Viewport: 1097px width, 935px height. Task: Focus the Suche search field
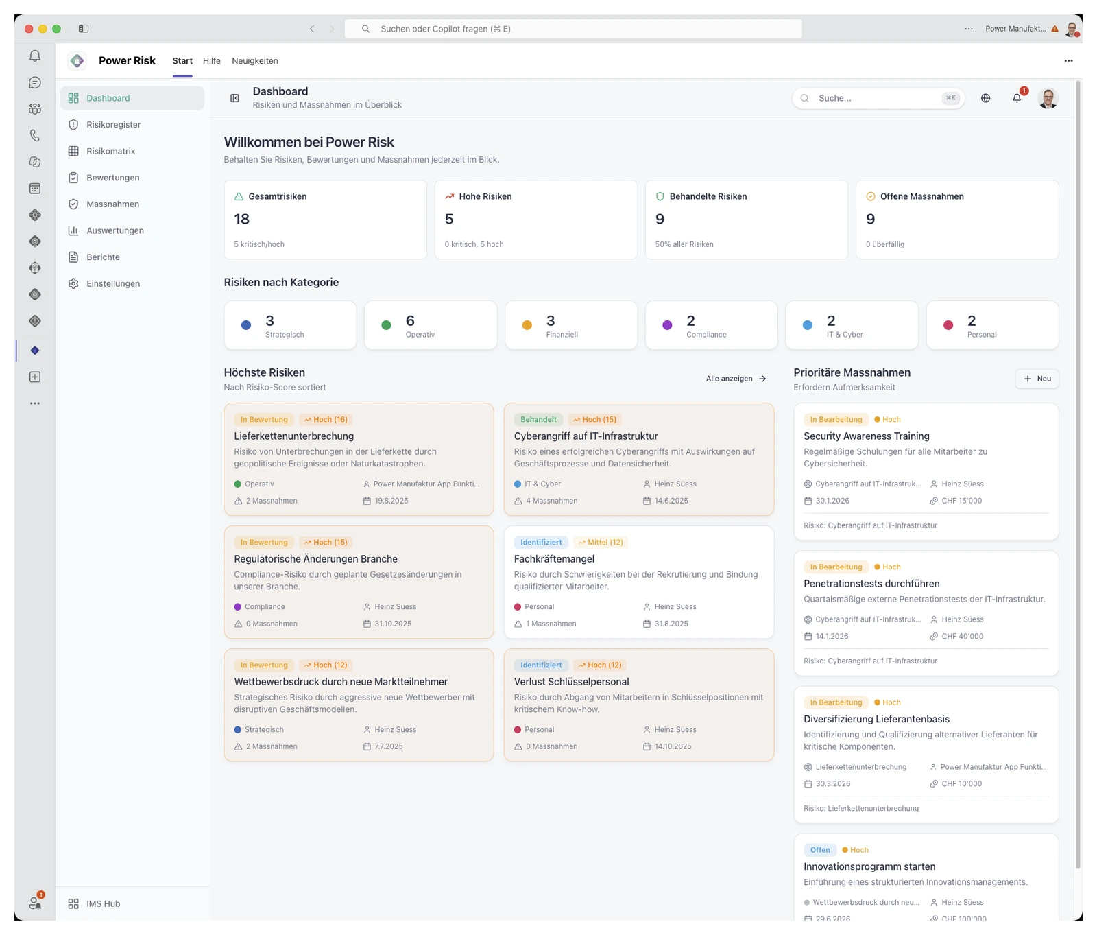click(878, 98)
